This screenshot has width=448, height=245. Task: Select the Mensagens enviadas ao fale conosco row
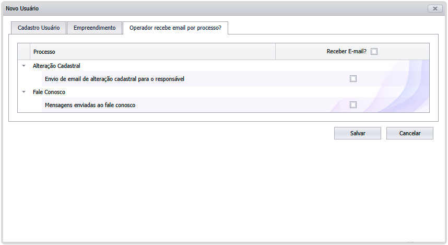pos(90,105)
